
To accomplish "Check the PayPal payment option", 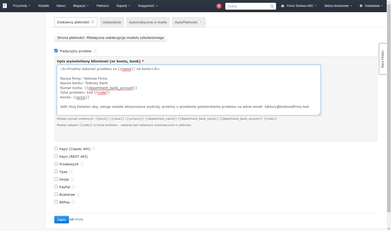I will point(56,187).
